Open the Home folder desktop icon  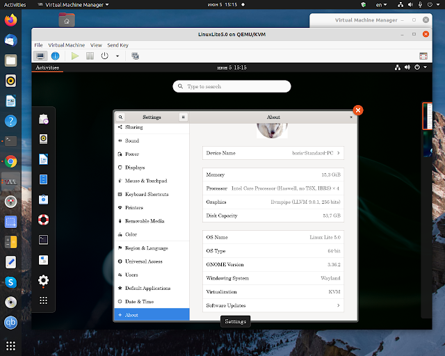pyautogui.click(x=67, y=19)
